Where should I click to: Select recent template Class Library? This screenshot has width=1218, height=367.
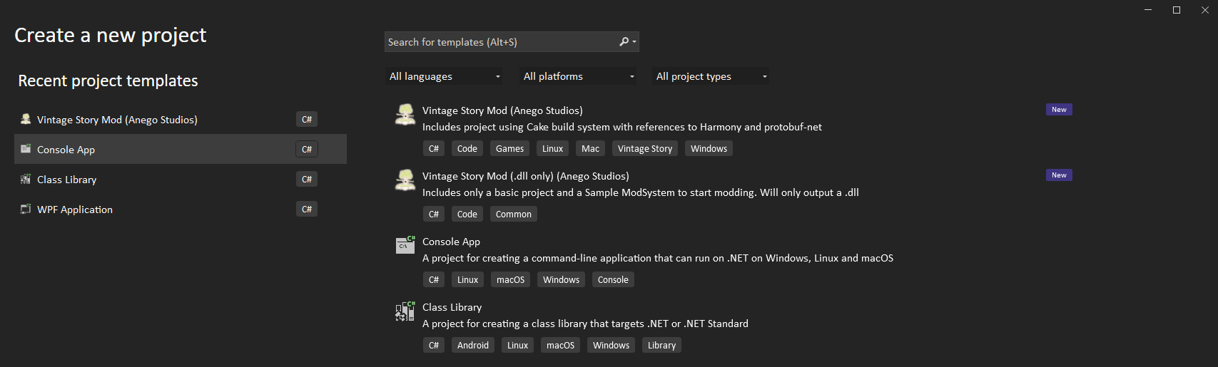[x=181, y=180]
